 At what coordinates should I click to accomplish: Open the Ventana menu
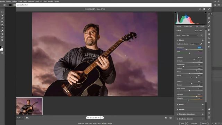pos(51,1)
